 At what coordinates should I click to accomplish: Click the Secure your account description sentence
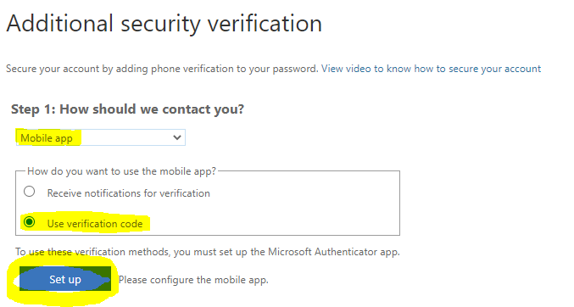162,69
